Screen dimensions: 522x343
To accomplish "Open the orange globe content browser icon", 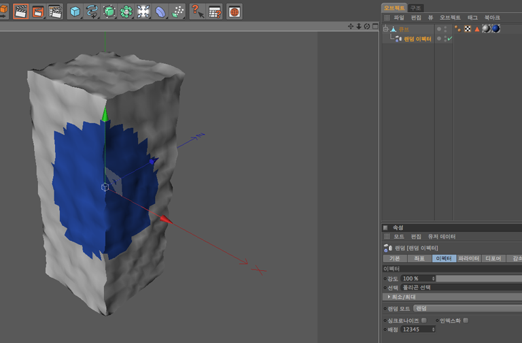I will pyautogui.click(x=234, y=12).
